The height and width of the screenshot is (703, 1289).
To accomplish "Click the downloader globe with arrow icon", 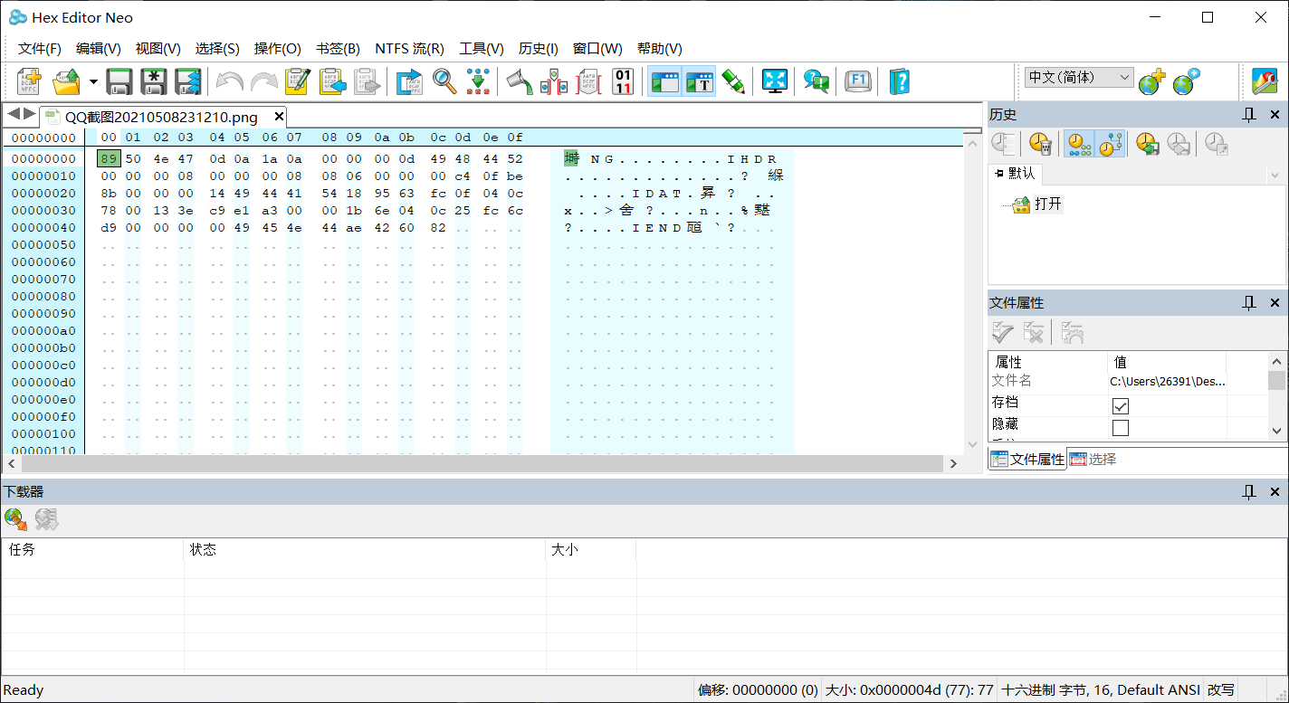I will point(15,519).
